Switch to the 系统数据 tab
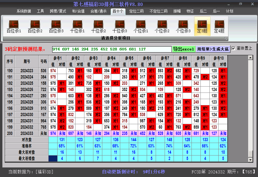The image size is (258, 177). click(24, 11)
